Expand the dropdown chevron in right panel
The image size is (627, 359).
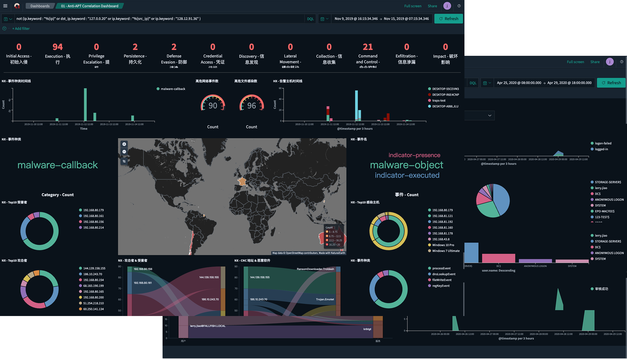click(490, 116)
